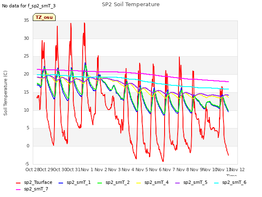Click the Nov 4 x-axis tick label
This screenshot has height=197, width=262.
point(128,170)
